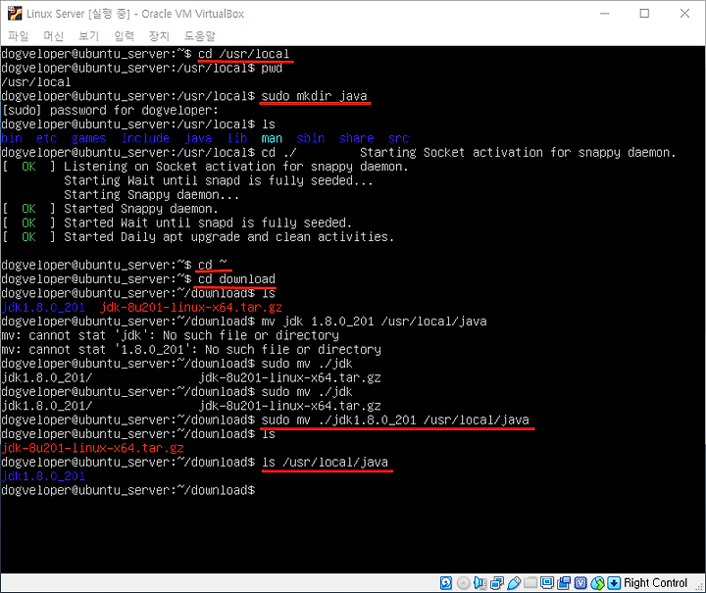Open the 보기 menu
Image resolution: width=706 pixels, height=593 pixels.
click(88, 36)
